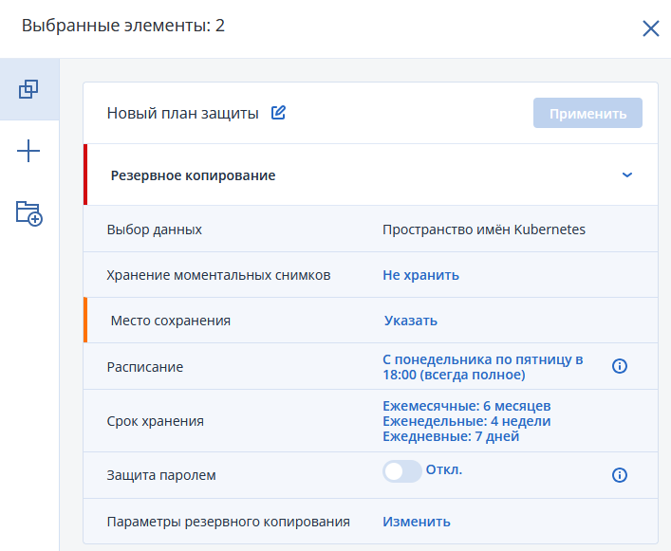This screenshot has height=551, width=671.
Task: Select the Выбор данных row label
Action: coord(154,230)
